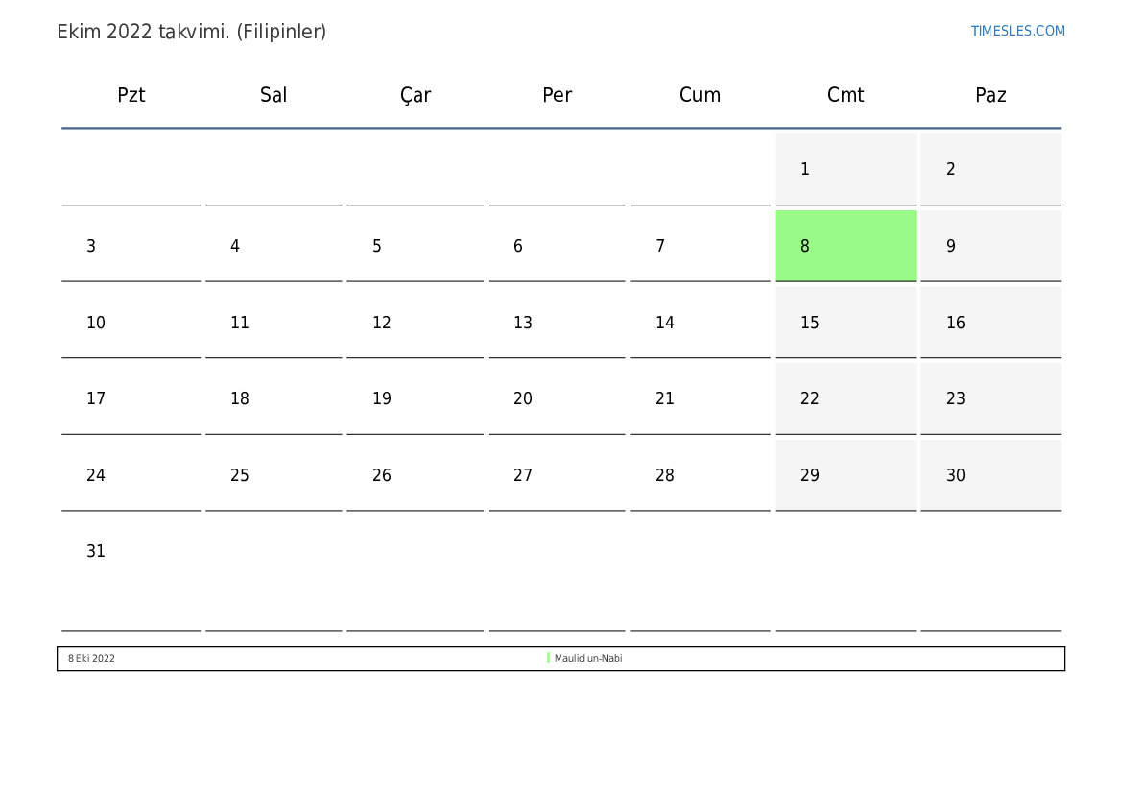
Task: Click the Paz weekday header
Action: point(991,95)
